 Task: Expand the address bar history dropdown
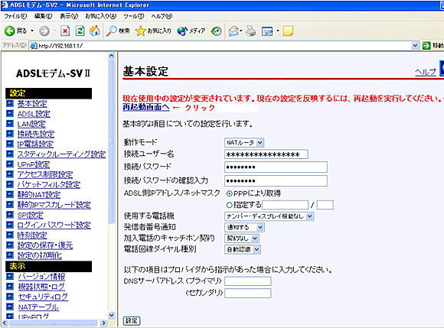(x=415, y=46)
